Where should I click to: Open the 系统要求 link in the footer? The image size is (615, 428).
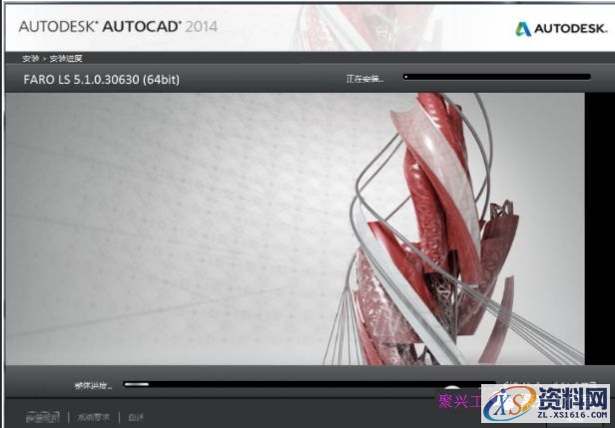tap(94, 417)
